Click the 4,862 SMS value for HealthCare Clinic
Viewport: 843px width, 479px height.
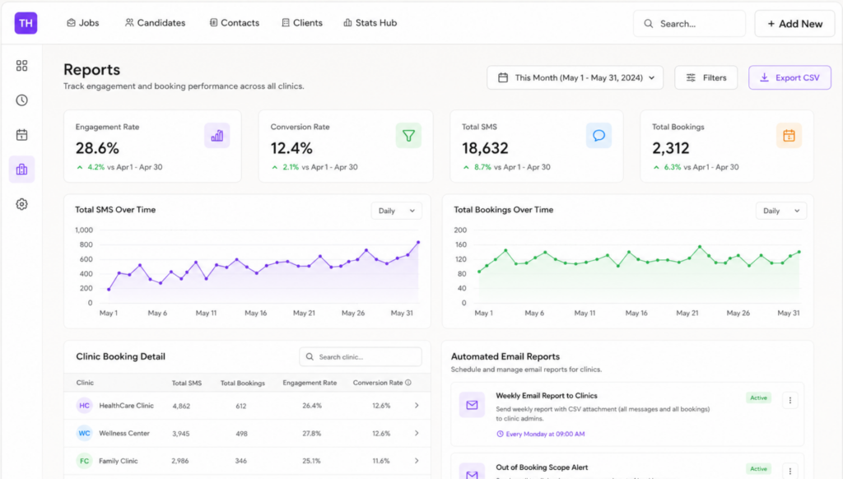pyautogui.click(x=181, y=406)
